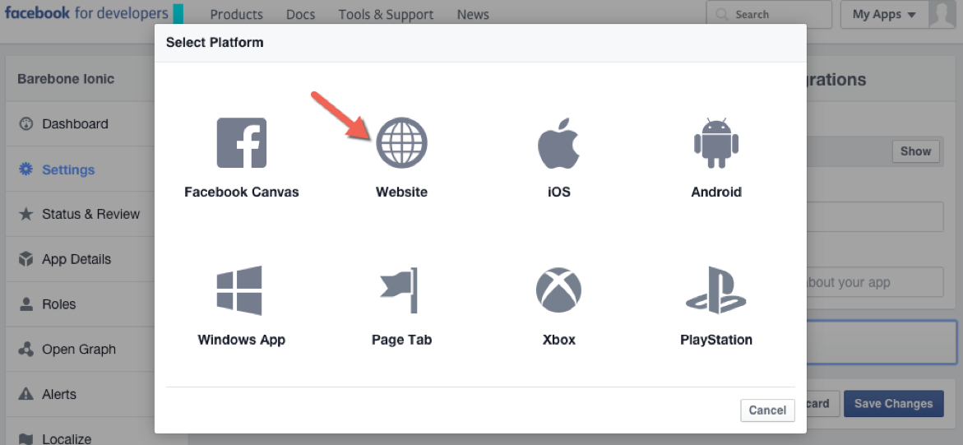Pick the iOS Apple logo icon
This screenshot has height=445, width=963.
[559, 142]
